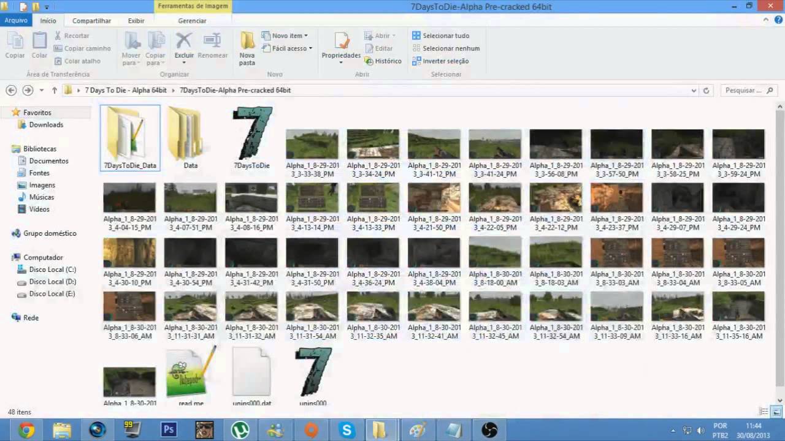Open uTorrent from the taskbar

(240, 430)
